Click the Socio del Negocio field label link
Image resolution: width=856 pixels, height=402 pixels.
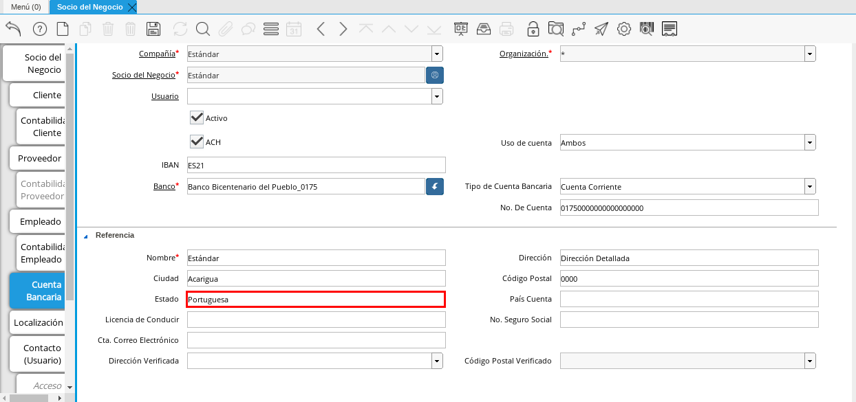(x=143, y=75)
